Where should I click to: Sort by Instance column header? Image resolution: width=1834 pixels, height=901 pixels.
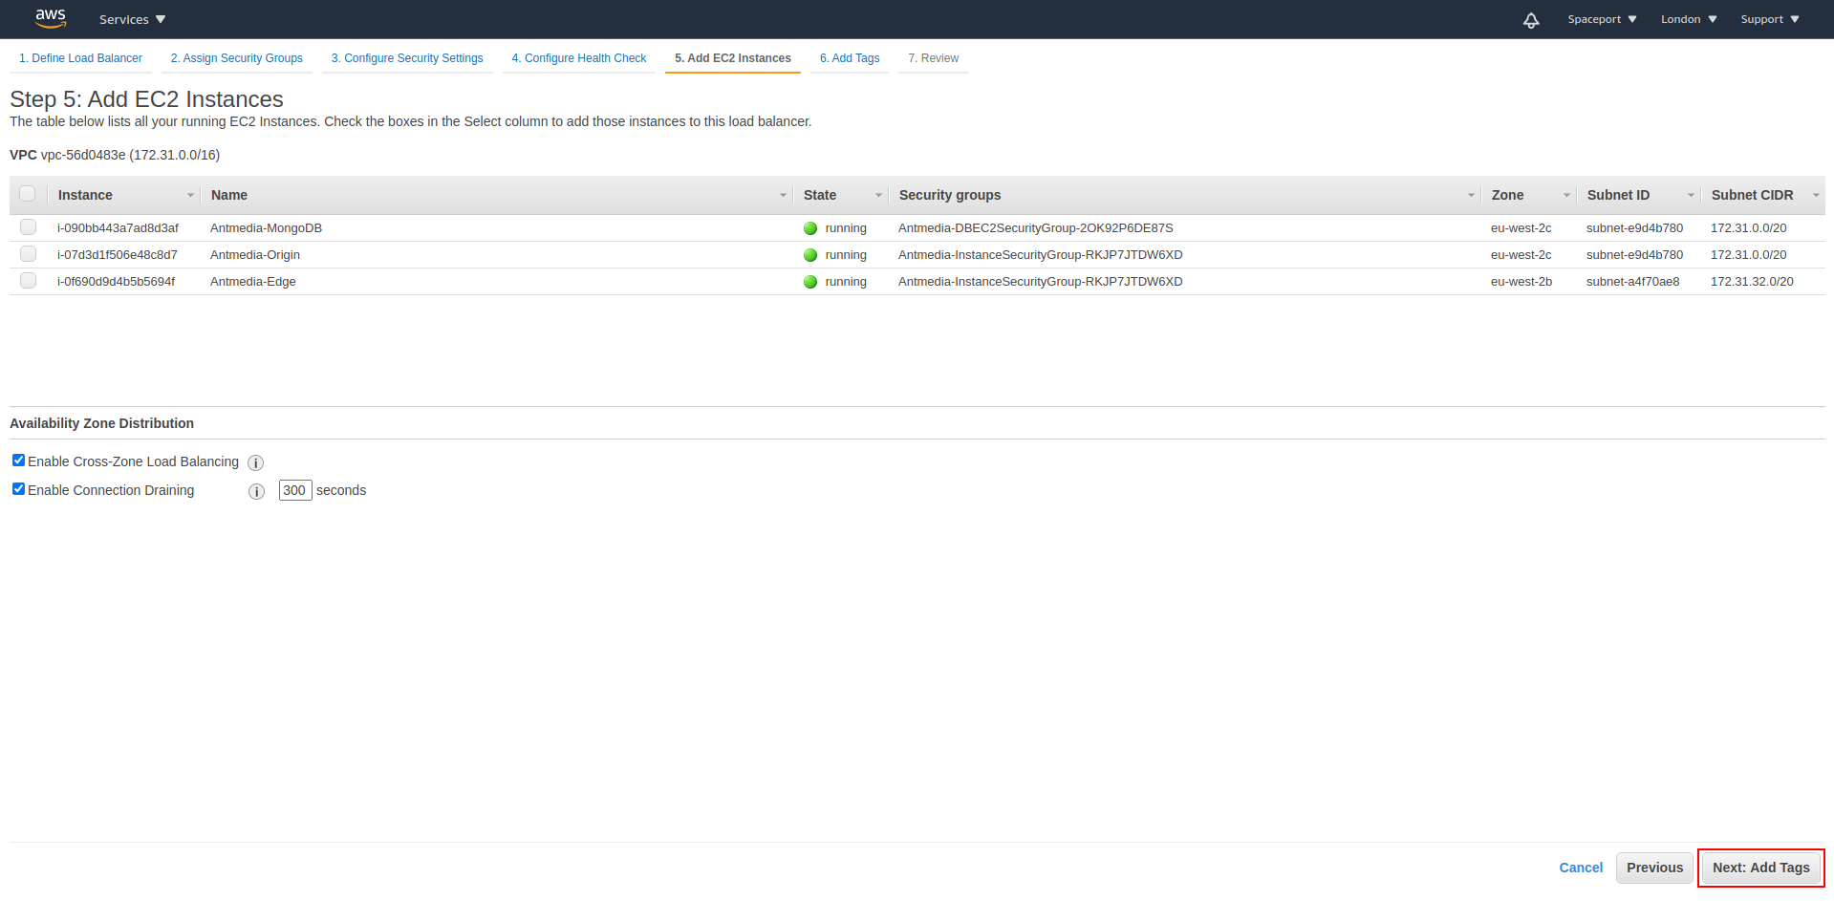[85, 195]
